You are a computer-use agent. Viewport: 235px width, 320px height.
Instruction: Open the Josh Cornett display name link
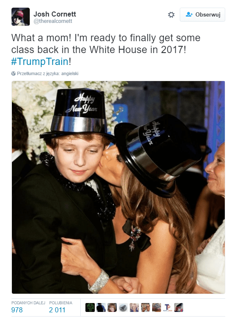pos(55,14)
